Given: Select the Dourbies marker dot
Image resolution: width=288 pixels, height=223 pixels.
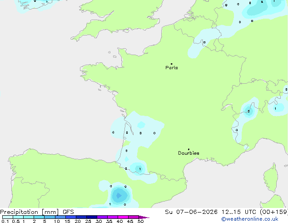Looking at the screenshot, I should point(189,149).
